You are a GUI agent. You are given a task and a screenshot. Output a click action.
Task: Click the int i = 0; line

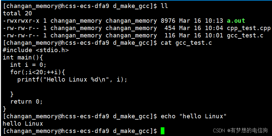tap(28, 65)
